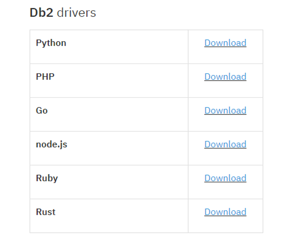Follow the Ruby driver Download link
Image resolution: width=281 pixels, height=243 pixels.
[225, 178]
